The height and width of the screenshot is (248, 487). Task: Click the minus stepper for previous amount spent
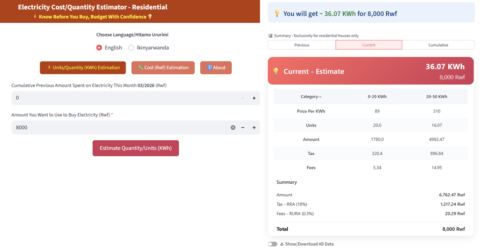(243, 98)
